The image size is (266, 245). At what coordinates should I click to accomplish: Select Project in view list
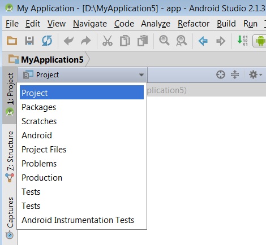coord(81,93)
